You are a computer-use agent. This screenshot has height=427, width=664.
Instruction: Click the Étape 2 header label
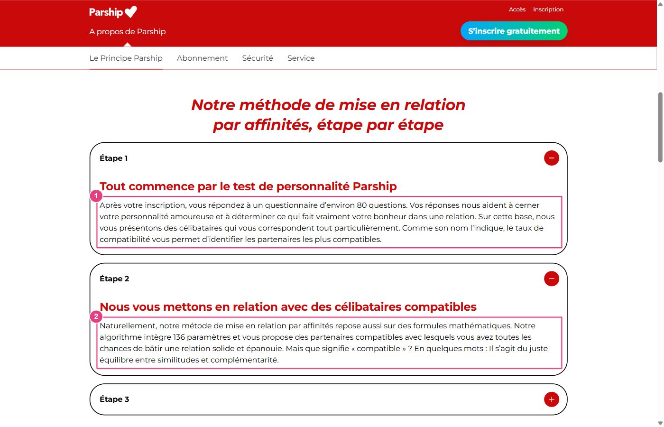[x=114, y=279]
